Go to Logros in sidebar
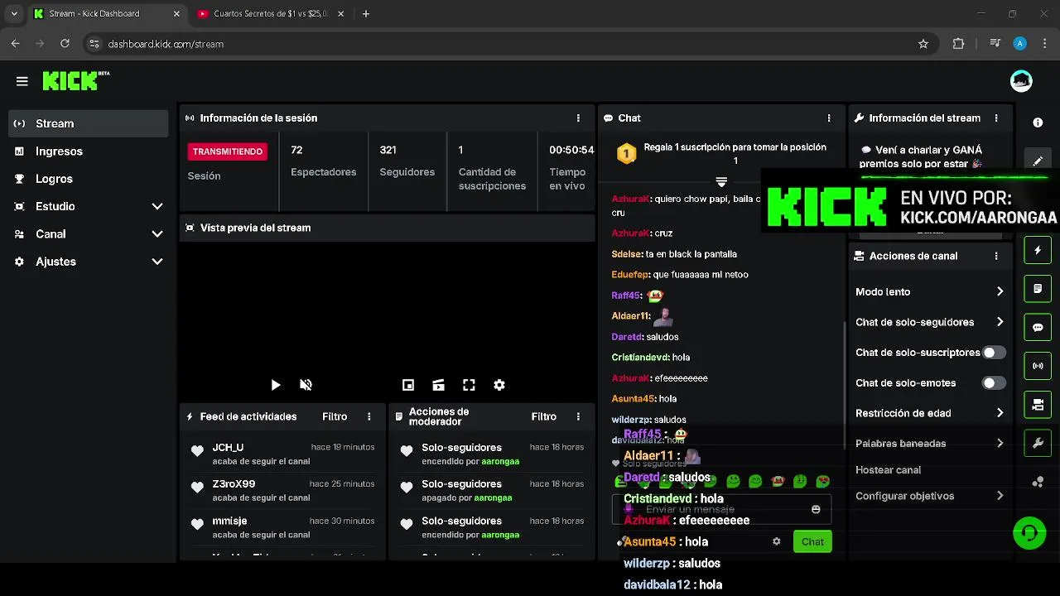The width and height of the screenshot is (1060, 596). (89, 179)
